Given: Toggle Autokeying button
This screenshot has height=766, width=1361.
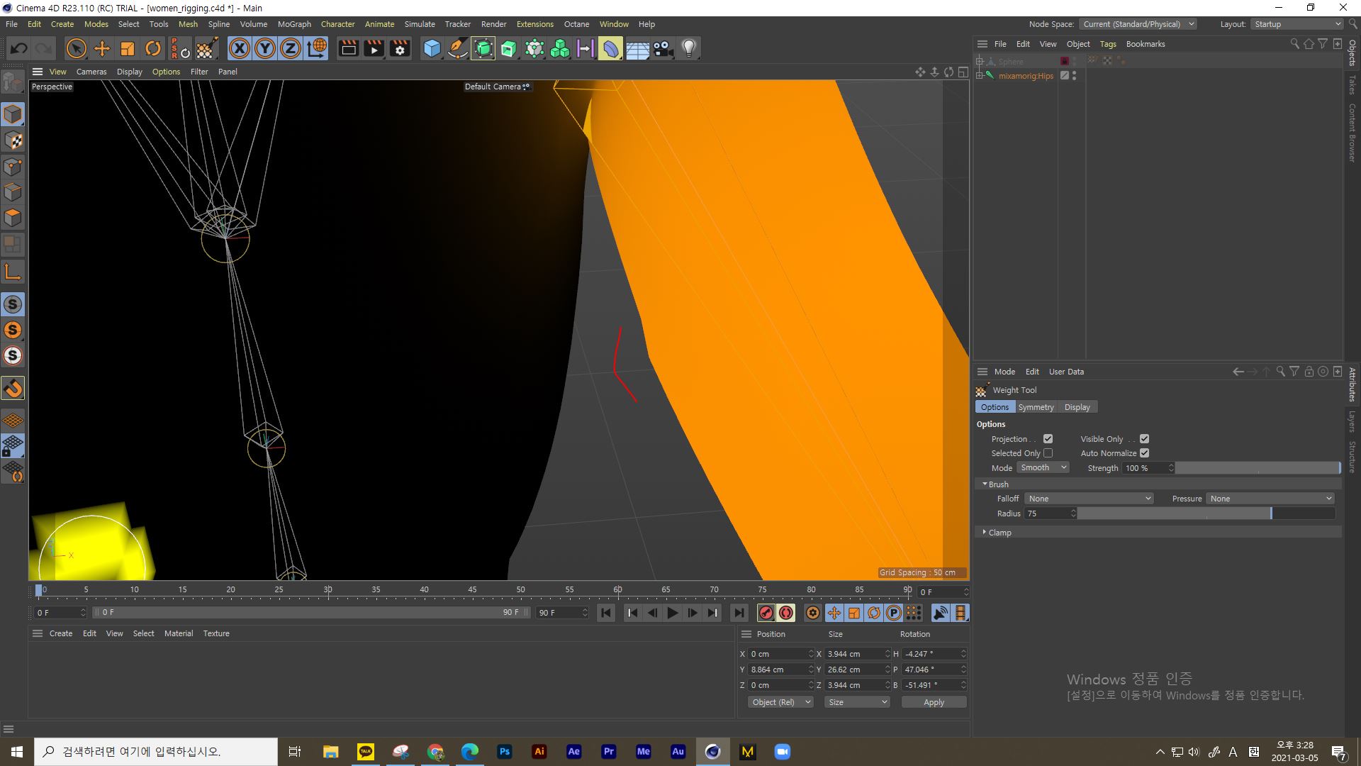Looking at the screenshot, I should click(x=786, y=613).
